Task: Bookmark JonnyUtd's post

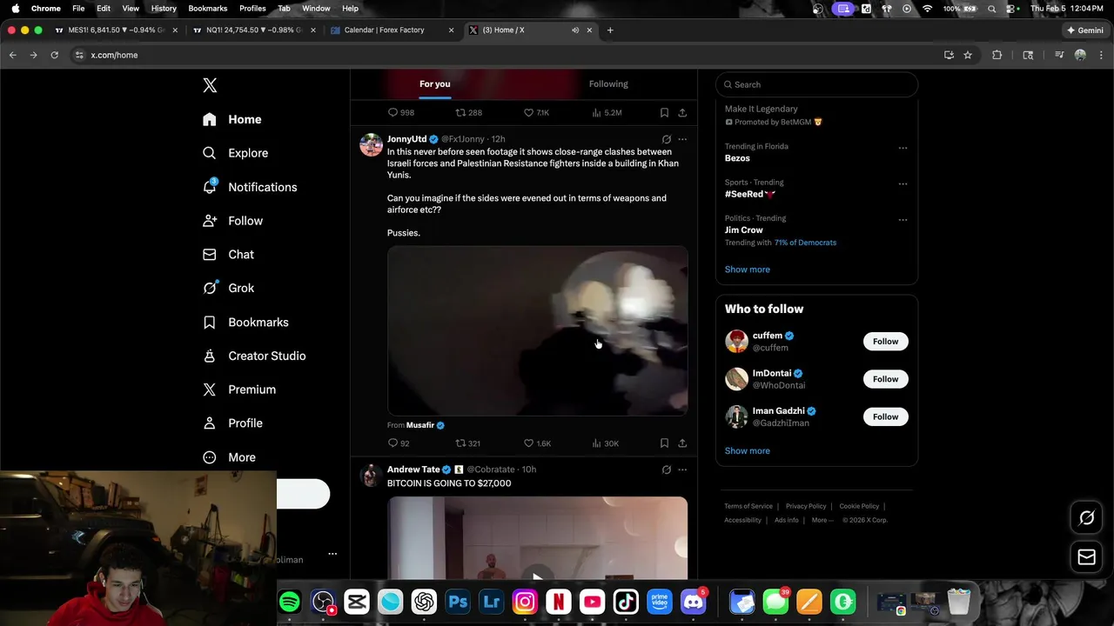Action: tap(664, 443)
